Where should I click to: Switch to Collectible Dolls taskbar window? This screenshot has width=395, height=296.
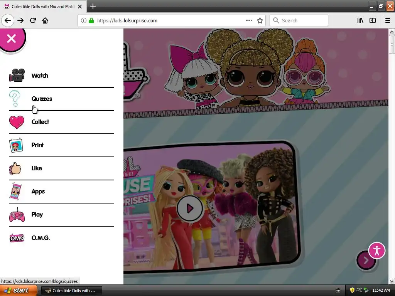click(x=71, y=291)
